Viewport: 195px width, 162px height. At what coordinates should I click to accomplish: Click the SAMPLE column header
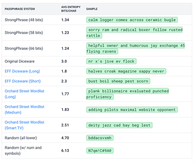pyautogui.click(x=92, y=9)
